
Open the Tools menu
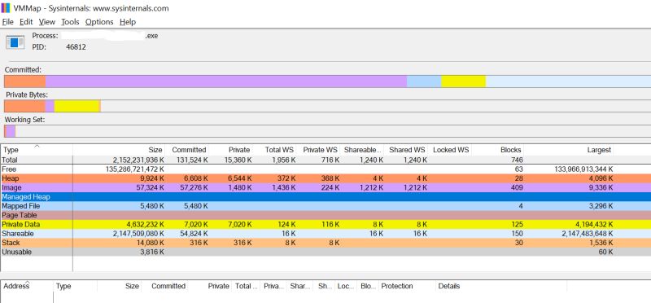point(70,22)
